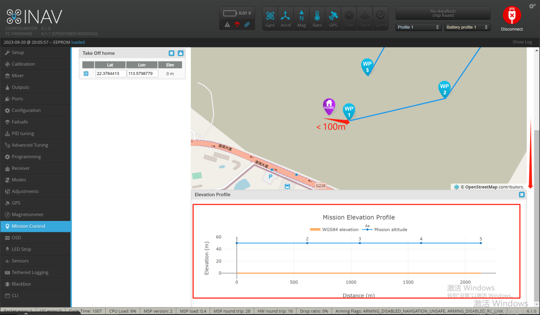This screenshot has width=540, height=315.
Task: Click the Gyro sensor status icon
Action: click(x=270, y=19)
